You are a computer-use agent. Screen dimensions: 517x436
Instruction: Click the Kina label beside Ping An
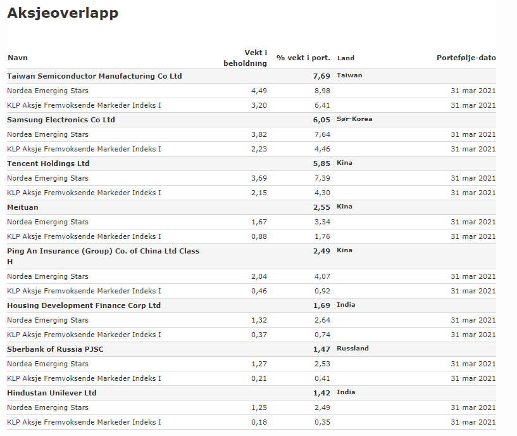tap(344, 250)
